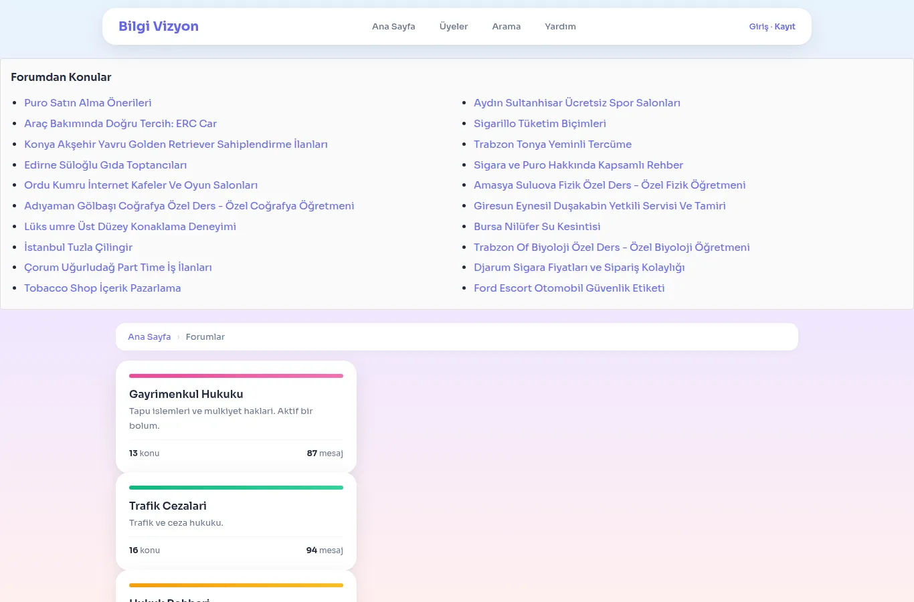This screenshot has width=914, height=602.
Task: Open Aydın Sultanhisar Ücretsiz Spor Salonları
Action: (x=577, y=103)
